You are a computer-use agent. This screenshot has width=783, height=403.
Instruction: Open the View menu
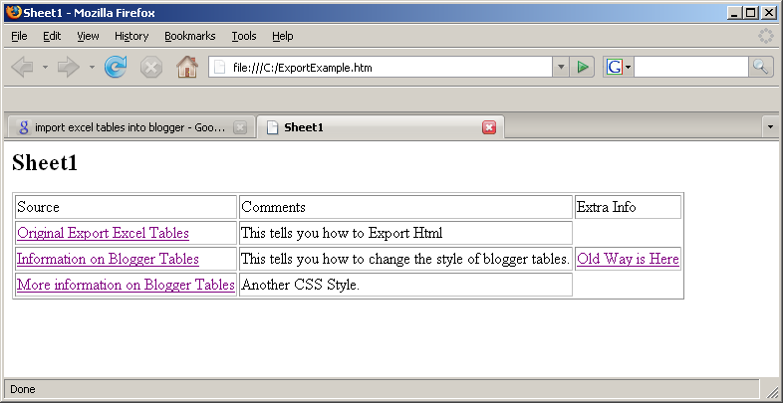88,36
